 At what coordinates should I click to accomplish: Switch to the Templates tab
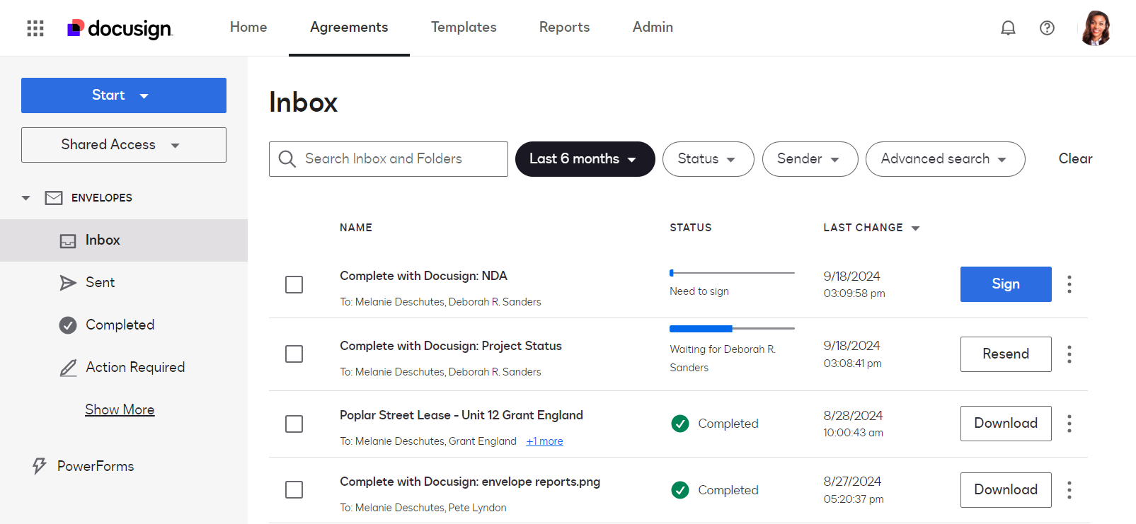pyautogui.click(x=464, y=28)
